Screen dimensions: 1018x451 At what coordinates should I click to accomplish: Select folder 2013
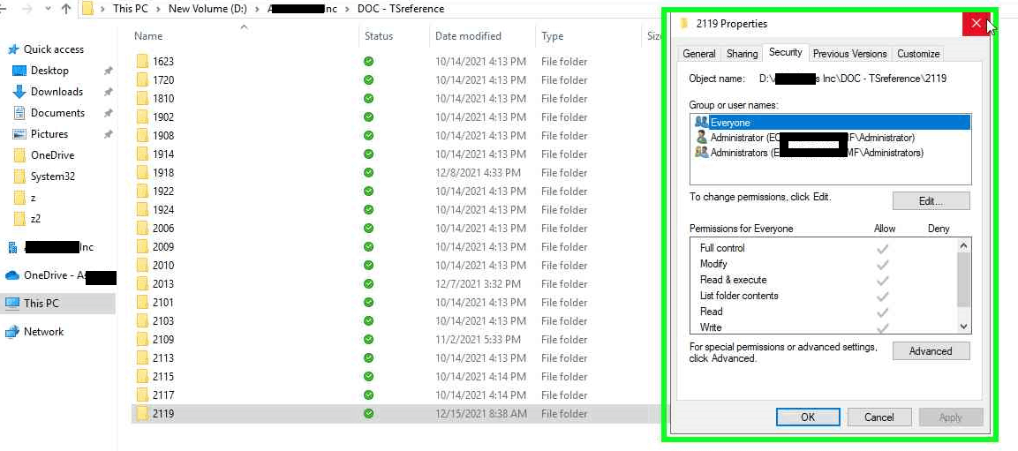click(163, 284)
